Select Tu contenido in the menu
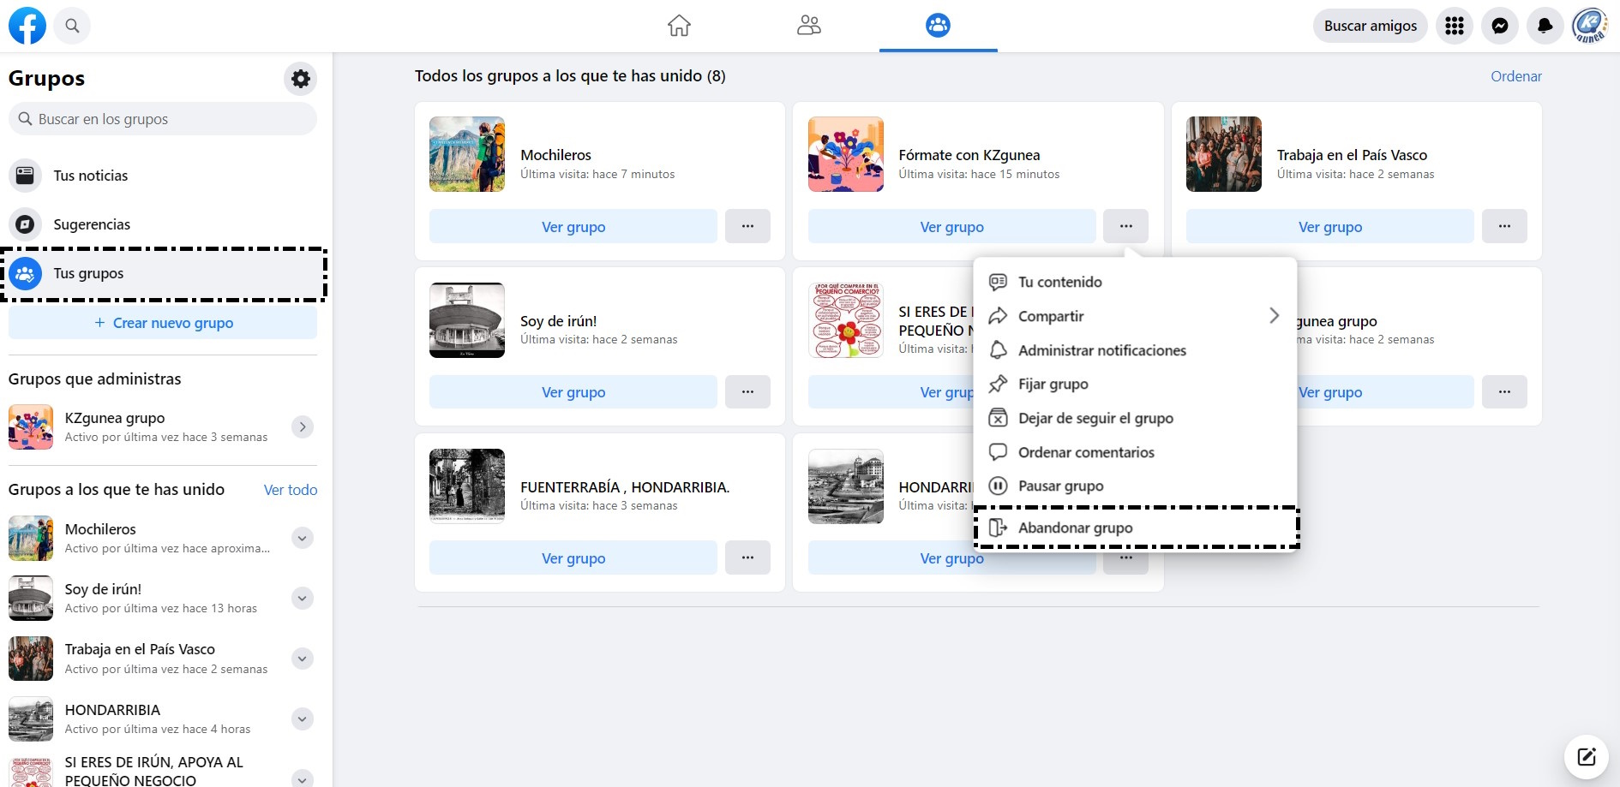 tap(1135, 282)
